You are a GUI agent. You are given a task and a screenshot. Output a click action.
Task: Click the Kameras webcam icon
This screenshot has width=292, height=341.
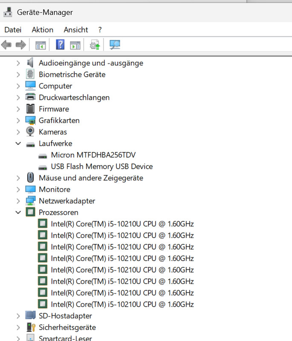30,132
